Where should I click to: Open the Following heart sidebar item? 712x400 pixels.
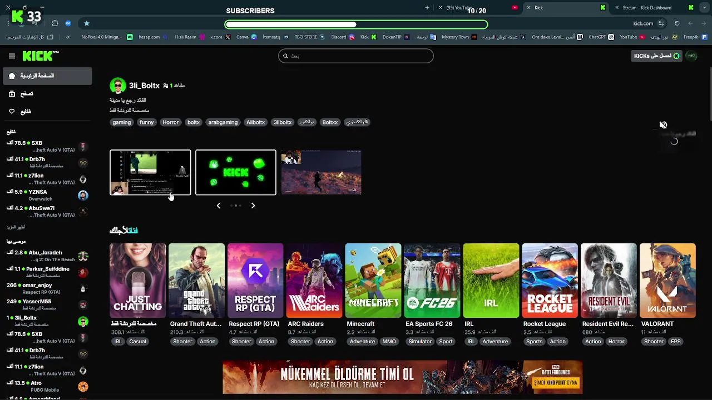tap(47, 112)
